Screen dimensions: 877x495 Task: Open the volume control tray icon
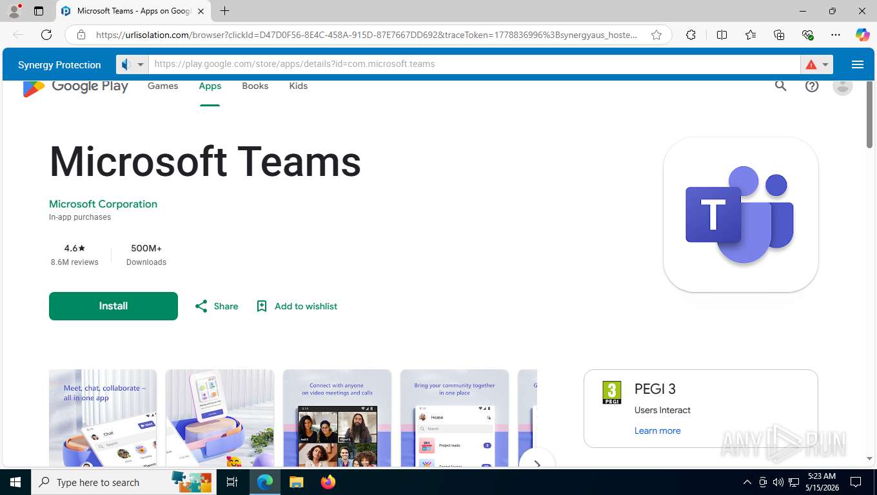point(778,482)
